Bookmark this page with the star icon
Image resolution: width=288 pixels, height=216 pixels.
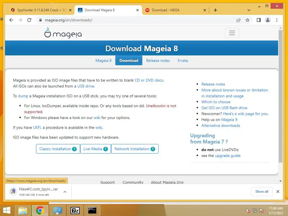tap(247, 20)
